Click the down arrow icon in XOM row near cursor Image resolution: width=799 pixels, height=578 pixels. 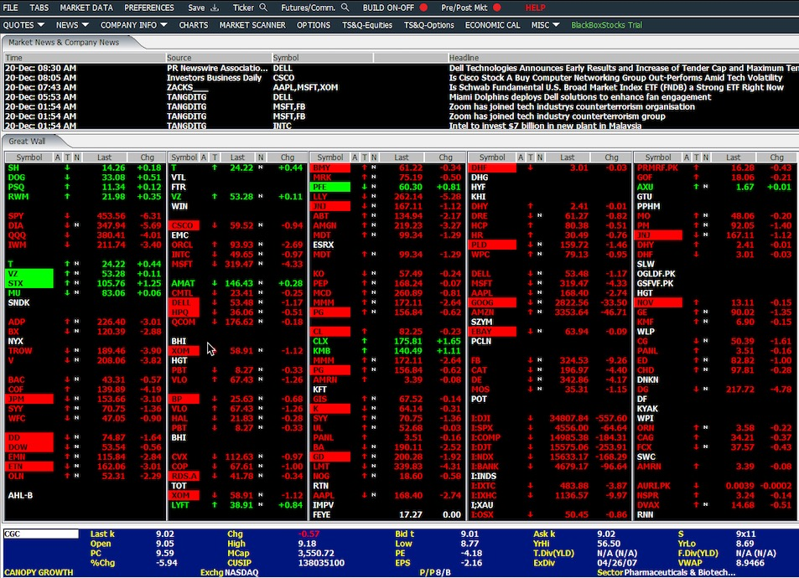(215, 351)
